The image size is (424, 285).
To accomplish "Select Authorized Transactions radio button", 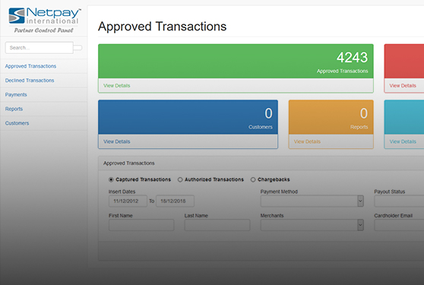I will (180, 179).
